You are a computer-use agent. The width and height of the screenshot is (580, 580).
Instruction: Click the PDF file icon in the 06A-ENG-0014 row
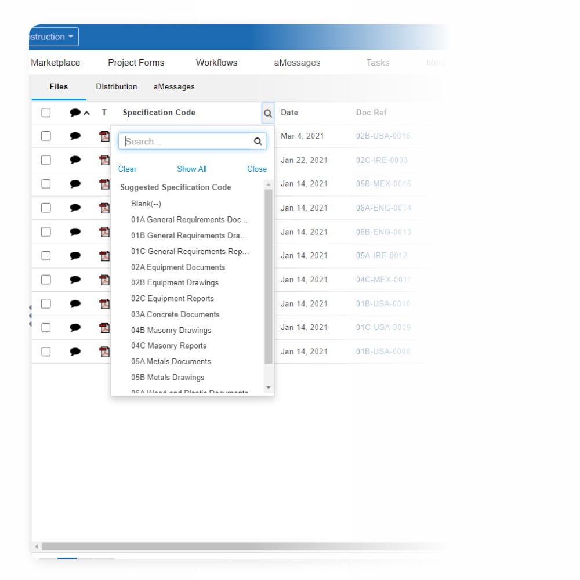pyautogui.click(x=104, y=208)
